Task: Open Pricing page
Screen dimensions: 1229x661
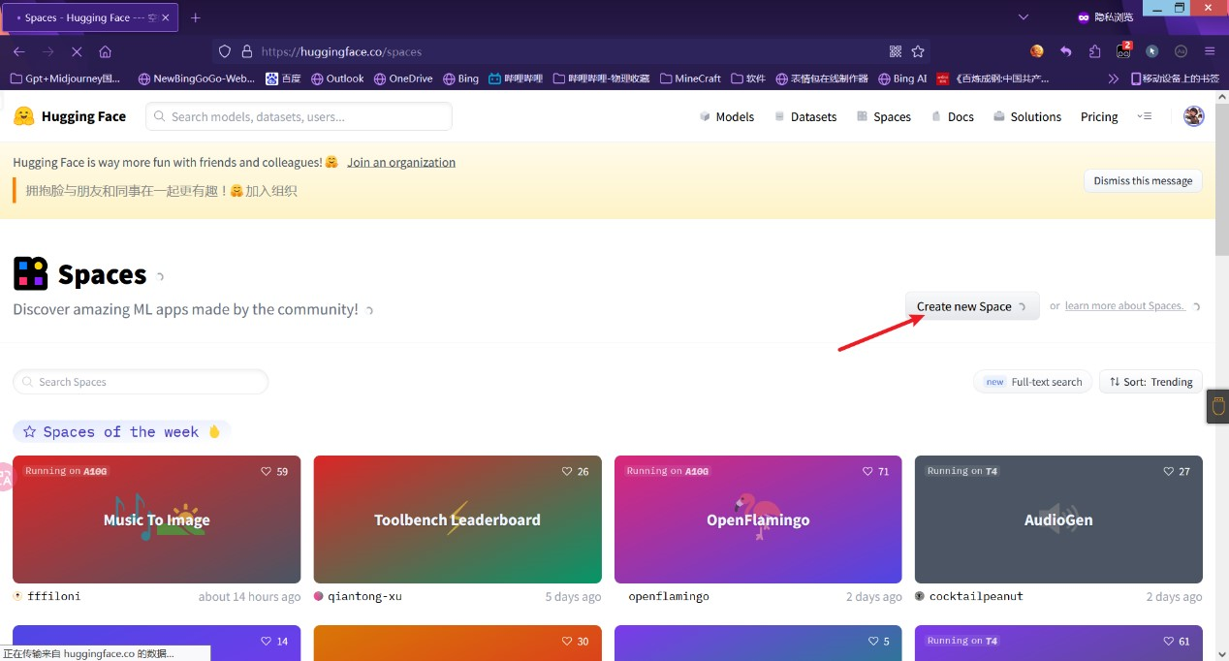Action: pos(1099,116)
